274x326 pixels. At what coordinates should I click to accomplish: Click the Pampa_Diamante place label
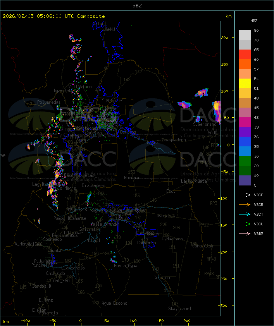70,218
